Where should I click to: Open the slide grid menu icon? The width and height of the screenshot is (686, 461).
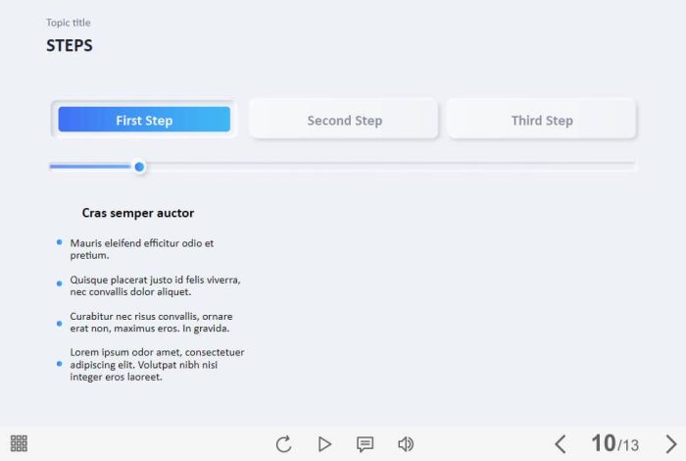tap(19, 443)
